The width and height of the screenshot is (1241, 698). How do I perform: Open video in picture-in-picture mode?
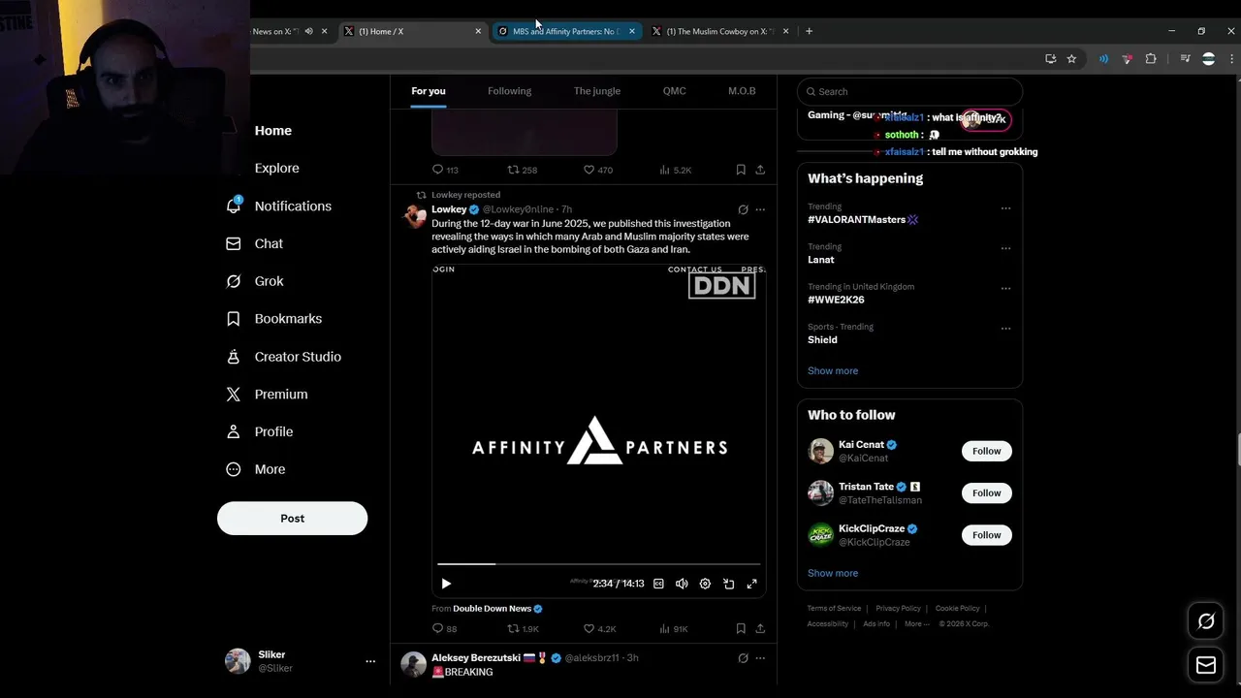728,584
